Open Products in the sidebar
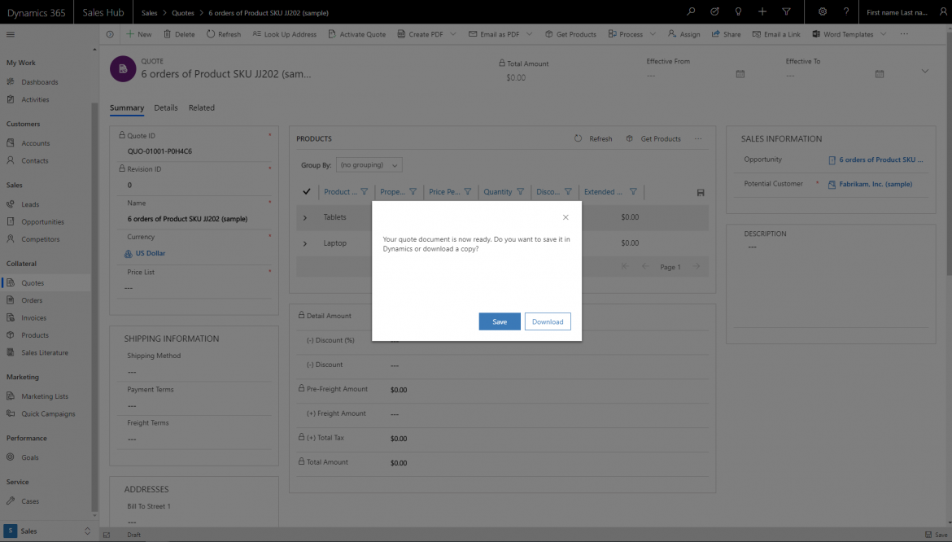952x542 pixels. 35,335
